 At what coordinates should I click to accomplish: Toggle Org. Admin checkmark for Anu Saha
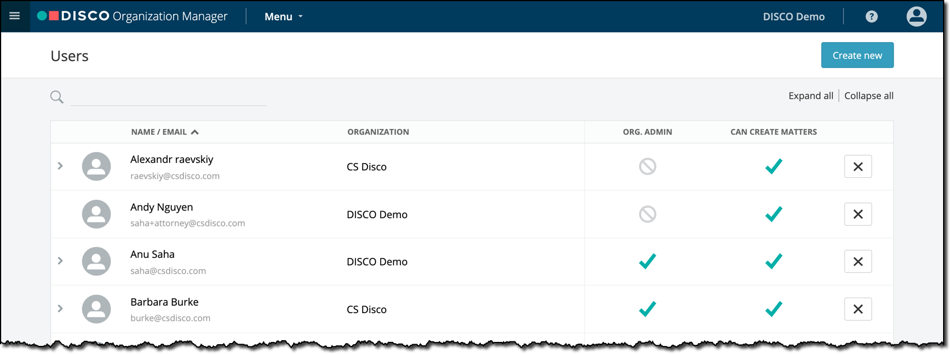tap(647, 261)
